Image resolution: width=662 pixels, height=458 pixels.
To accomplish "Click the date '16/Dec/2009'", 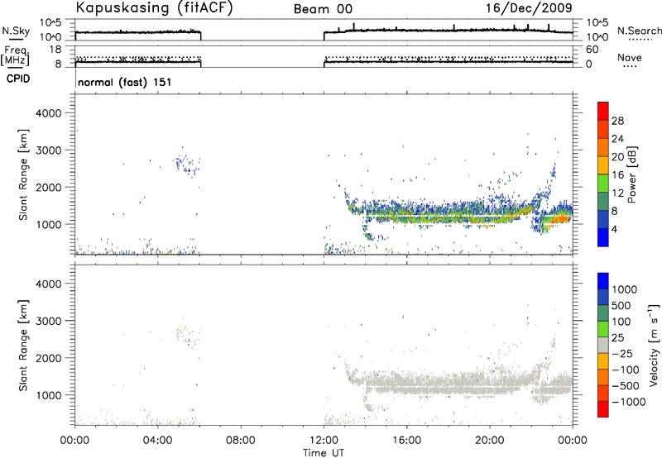I will 529,8.
